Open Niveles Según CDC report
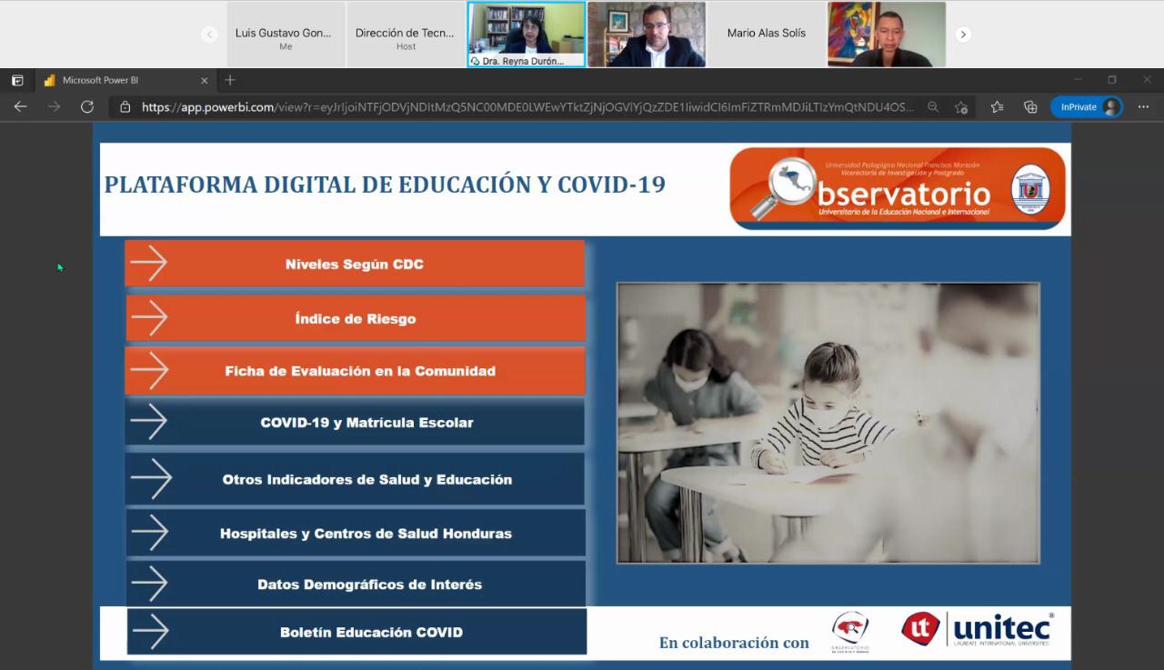The image size is (1164, 670). point(355,265)
